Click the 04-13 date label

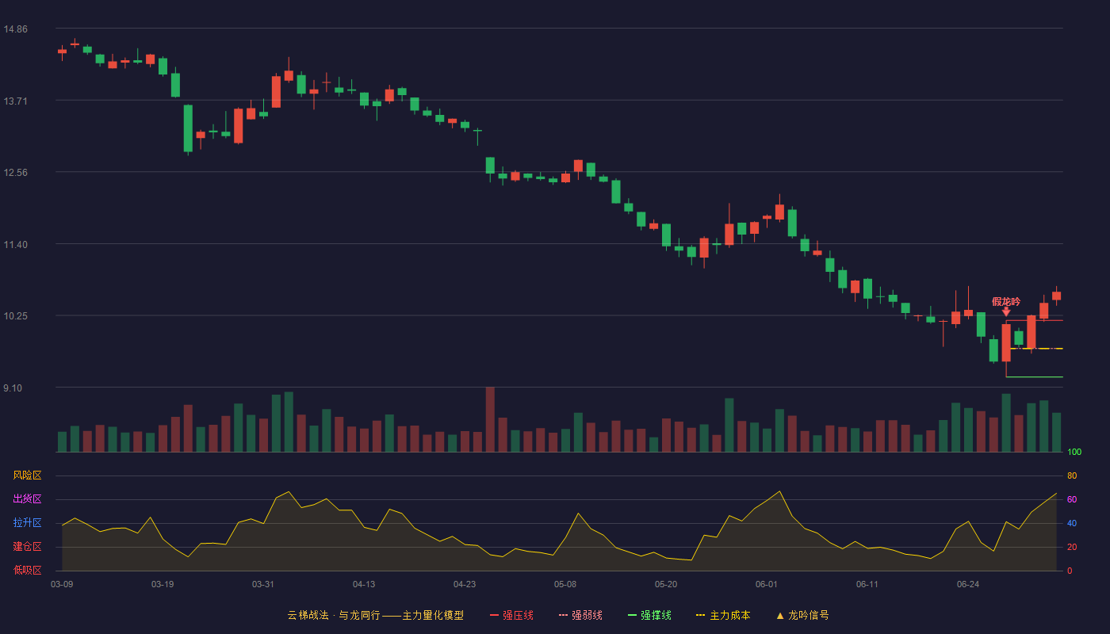tap(364, 584)
